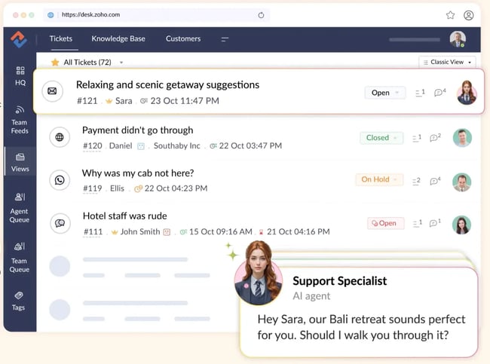Open the Team Queue sidebar item
The width and height of the screenshot is (490, 364).
pos(20,257)
